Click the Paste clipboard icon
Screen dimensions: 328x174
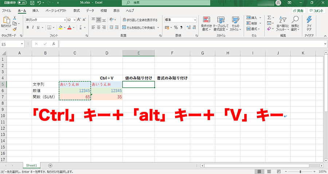click(6, 20)
